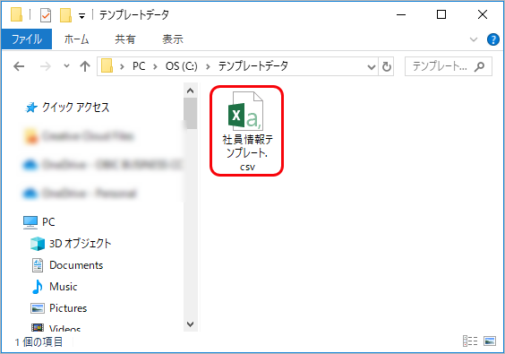Minimize the Explorer window
The image size is (505, 354).
(x=401, y=15)
